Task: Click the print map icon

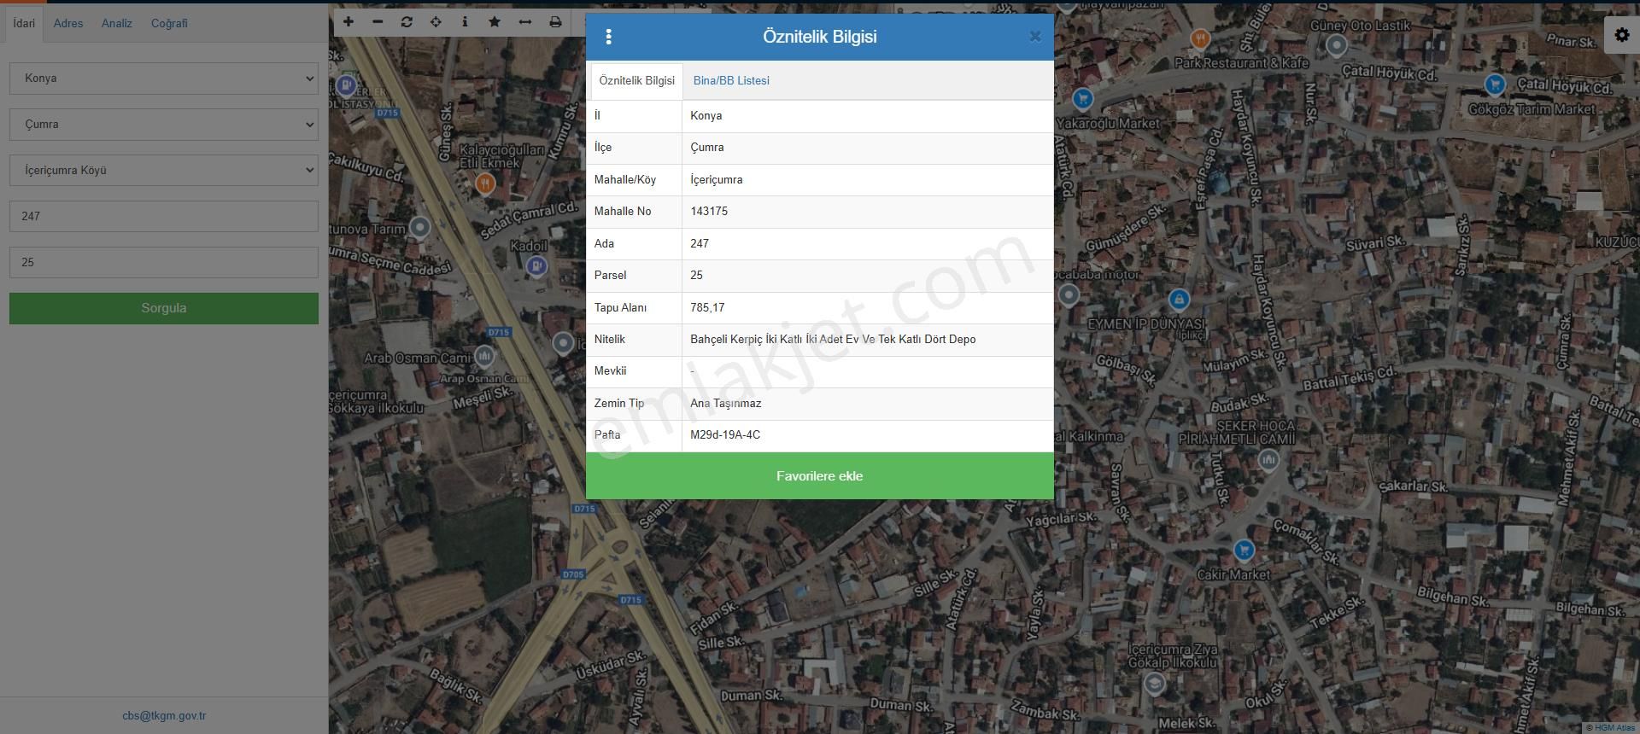Action: point(555,22)
